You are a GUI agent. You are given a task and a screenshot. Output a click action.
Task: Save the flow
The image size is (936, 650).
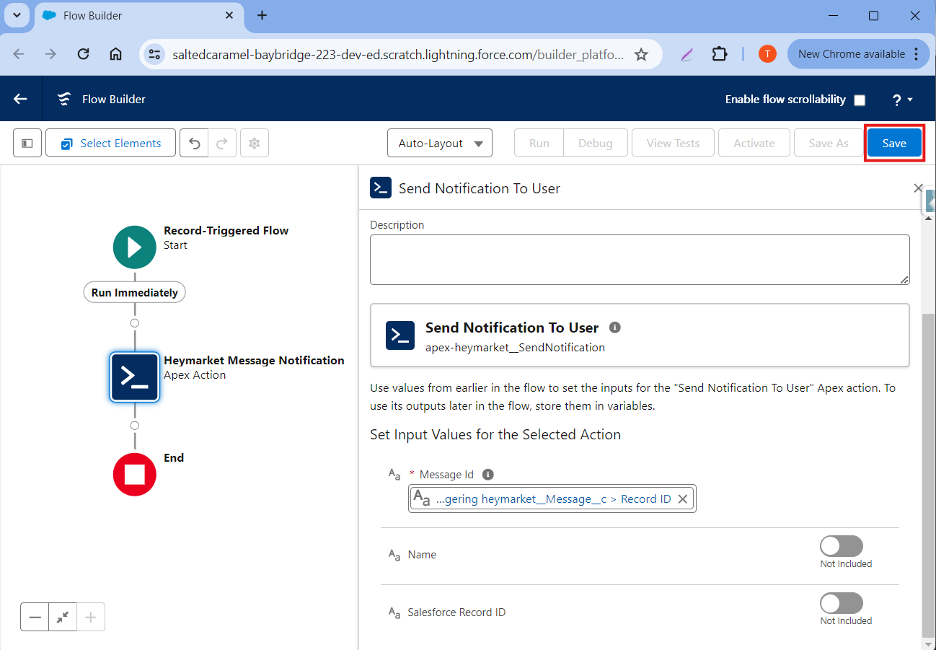894,143
